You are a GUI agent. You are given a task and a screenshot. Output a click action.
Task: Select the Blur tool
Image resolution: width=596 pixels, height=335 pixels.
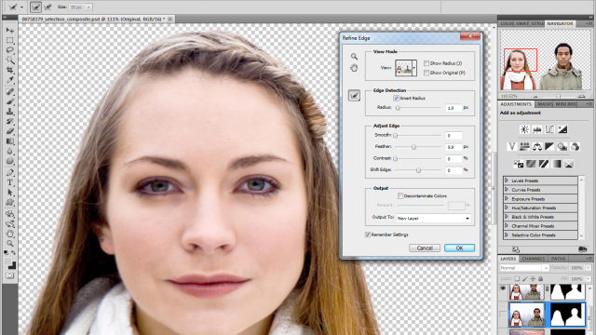point(10,151)
